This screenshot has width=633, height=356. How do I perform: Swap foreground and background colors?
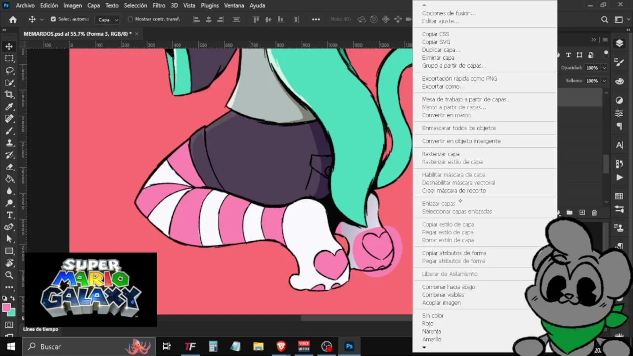13,299
